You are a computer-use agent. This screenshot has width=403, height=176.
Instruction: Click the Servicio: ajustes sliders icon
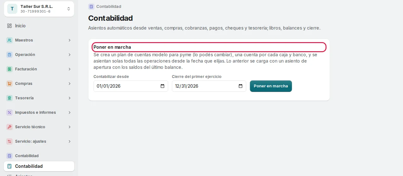(9, 141)
